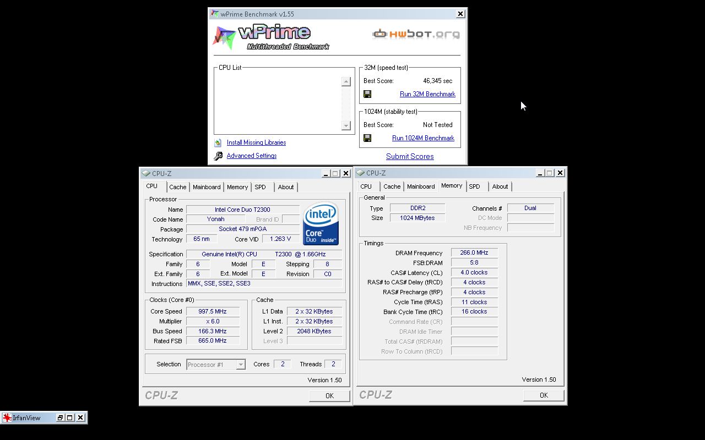The width and height of the screenshot is (705, 440).
Task: Restore the IrfanView minimized window
Action: (60, 417)
